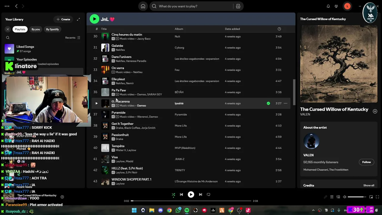Open Cyborg album link
Viewport: 382px width, 215px height.
pyautogui.click(x=179, y=47)
